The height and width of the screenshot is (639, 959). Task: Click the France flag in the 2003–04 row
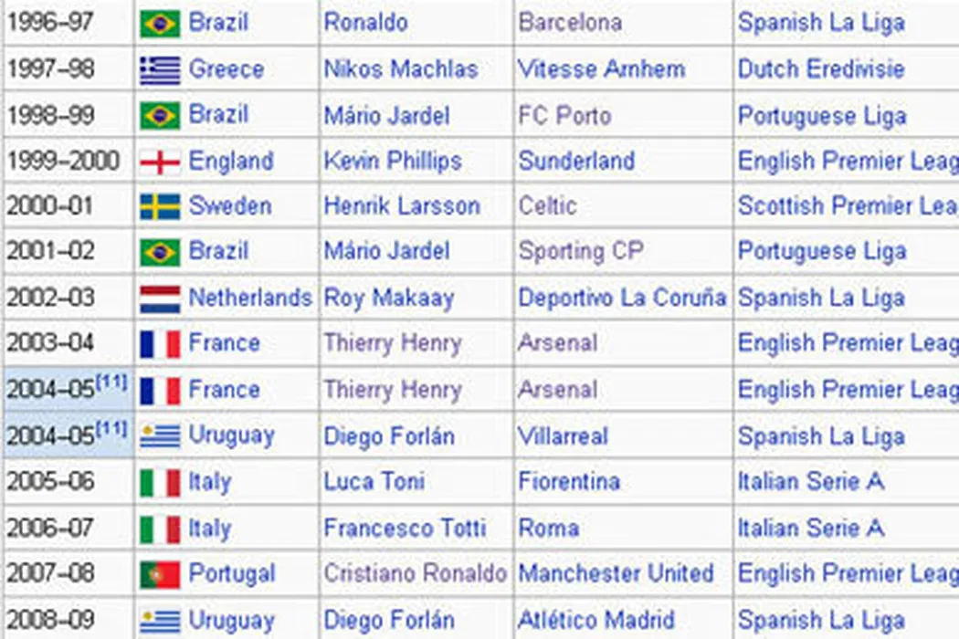160,344
